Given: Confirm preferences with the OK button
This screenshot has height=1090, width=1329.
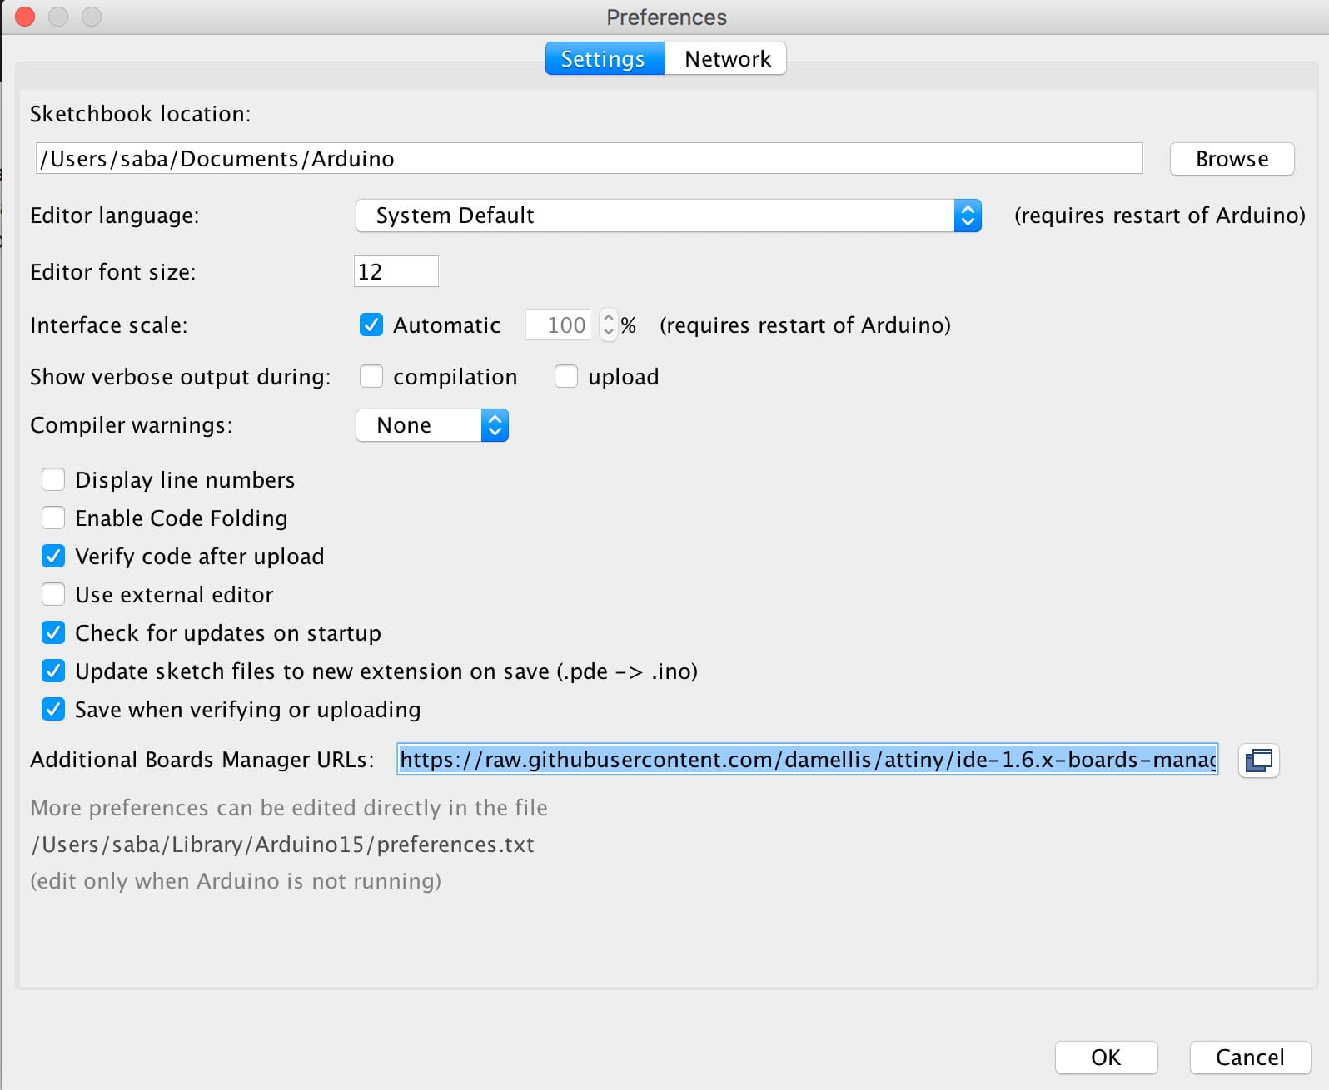Looking at the screenshot, I should [1106, 1057].
